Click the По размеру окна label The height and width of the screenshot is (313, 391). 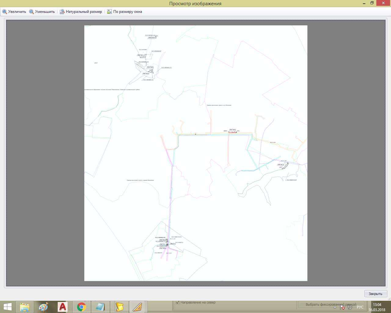click(x=128, y=12)
